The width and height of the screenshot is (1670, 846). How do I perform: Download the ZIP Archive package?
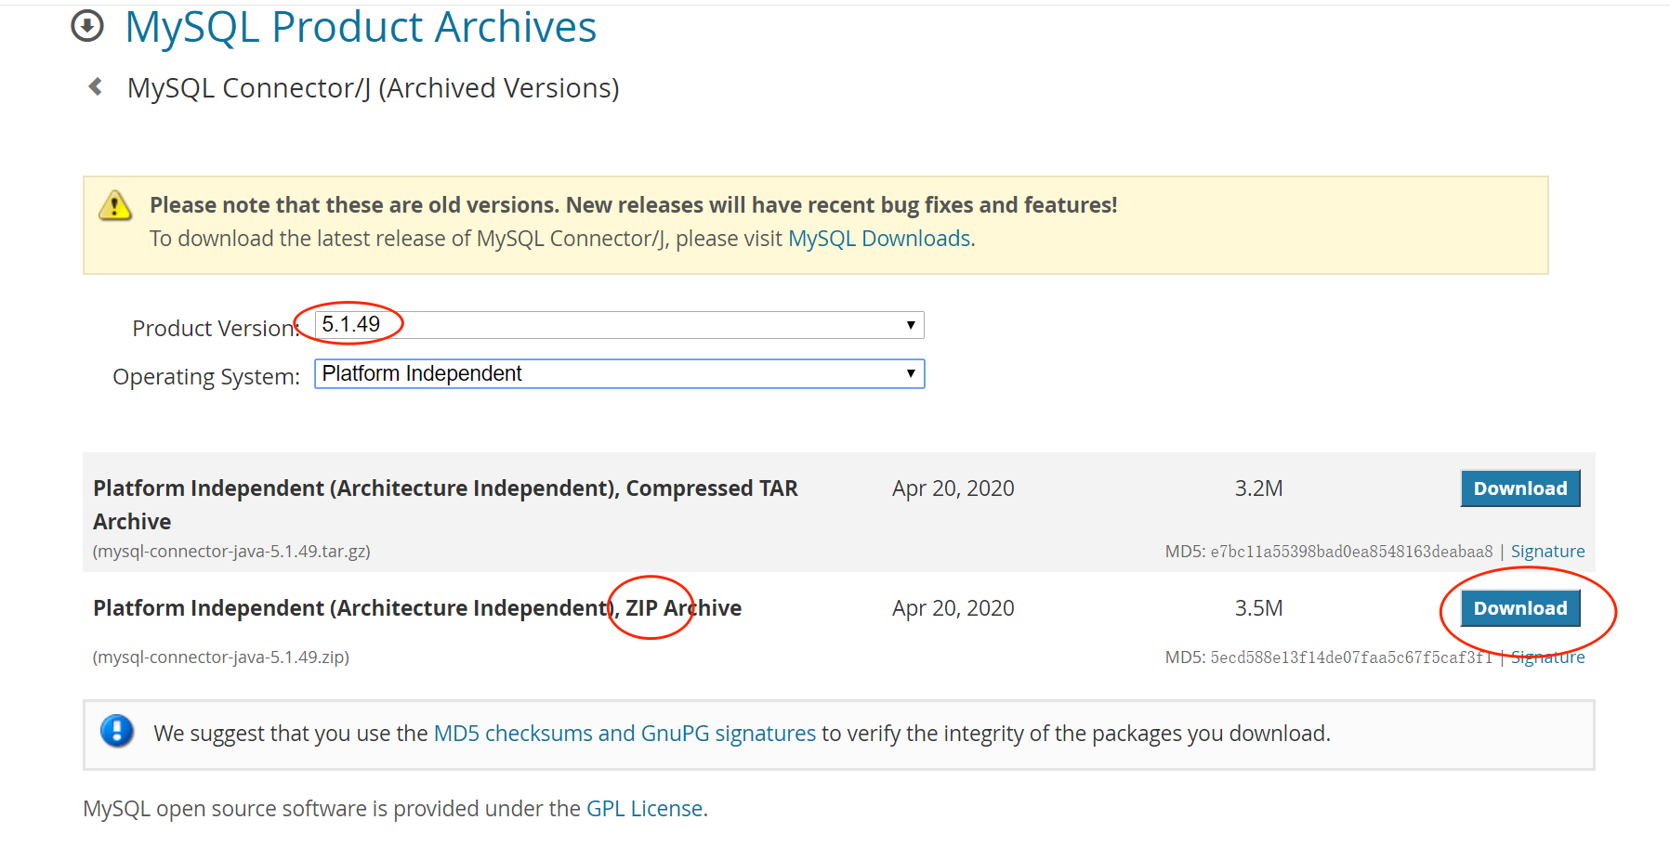1519,608
